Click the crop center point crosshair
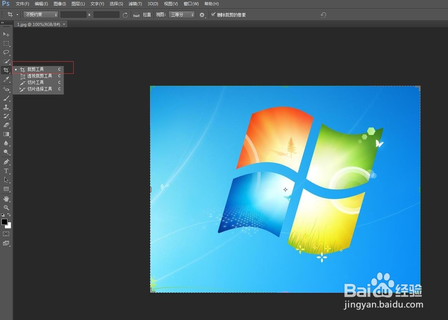Viewport: 448px width, 320px height. [x=285, y=190]
